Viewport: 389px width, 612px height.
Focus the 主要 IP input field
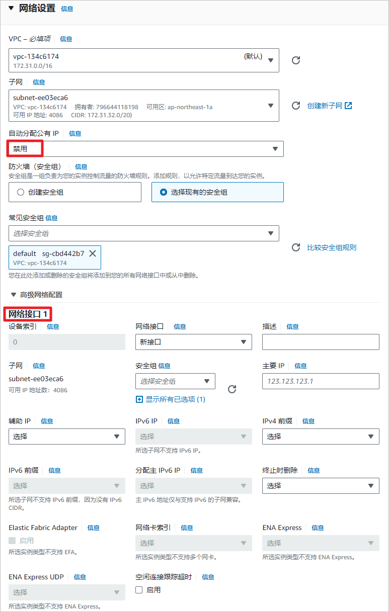pos(321,381)
